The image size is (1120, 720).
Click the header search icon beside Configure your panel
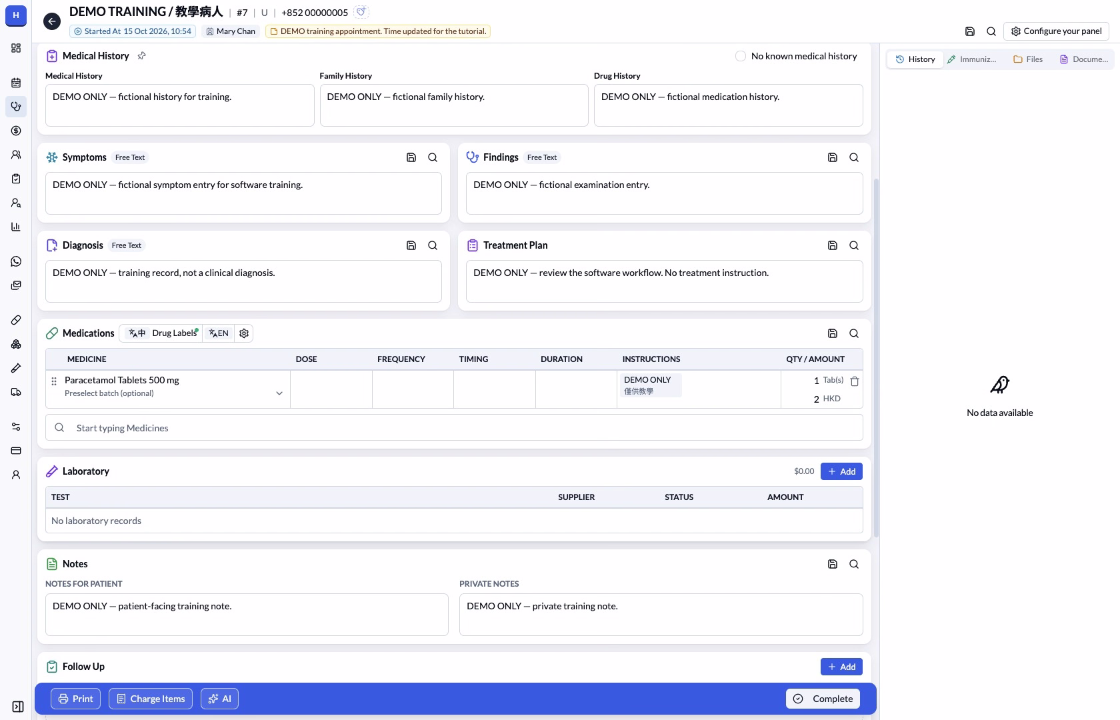991,31
